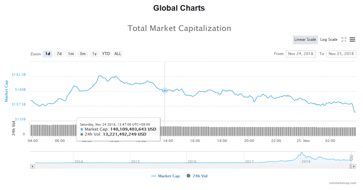The width and height of the screenshot is (363, 190).
Task: Switch to Log Scale
Action: [329, 40]
